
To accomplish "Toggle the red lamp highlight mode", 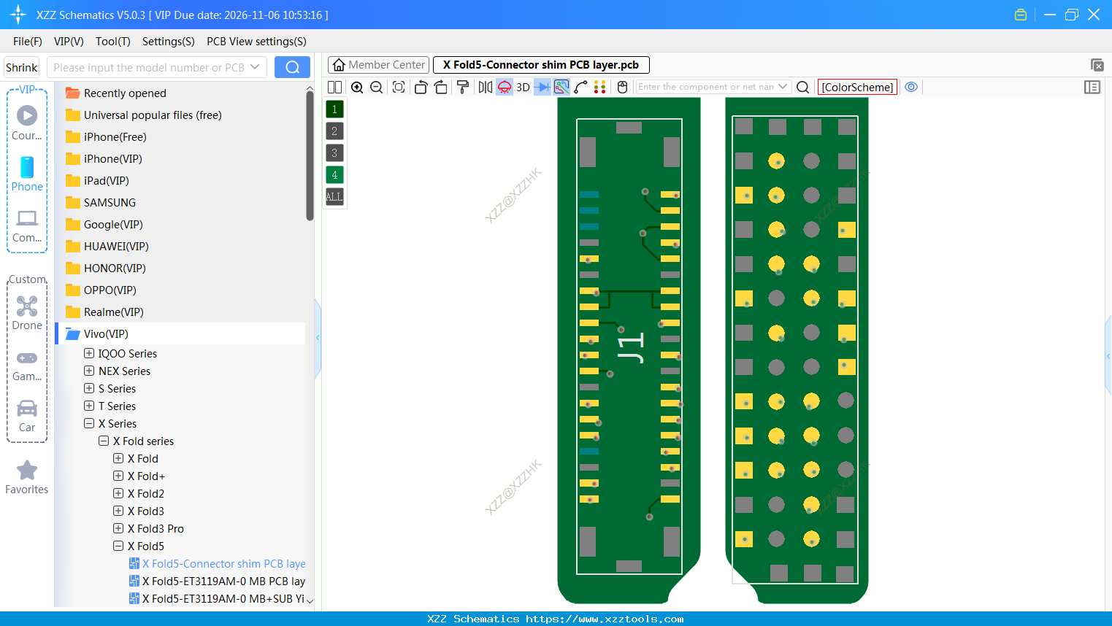I will tap(504, 87).
